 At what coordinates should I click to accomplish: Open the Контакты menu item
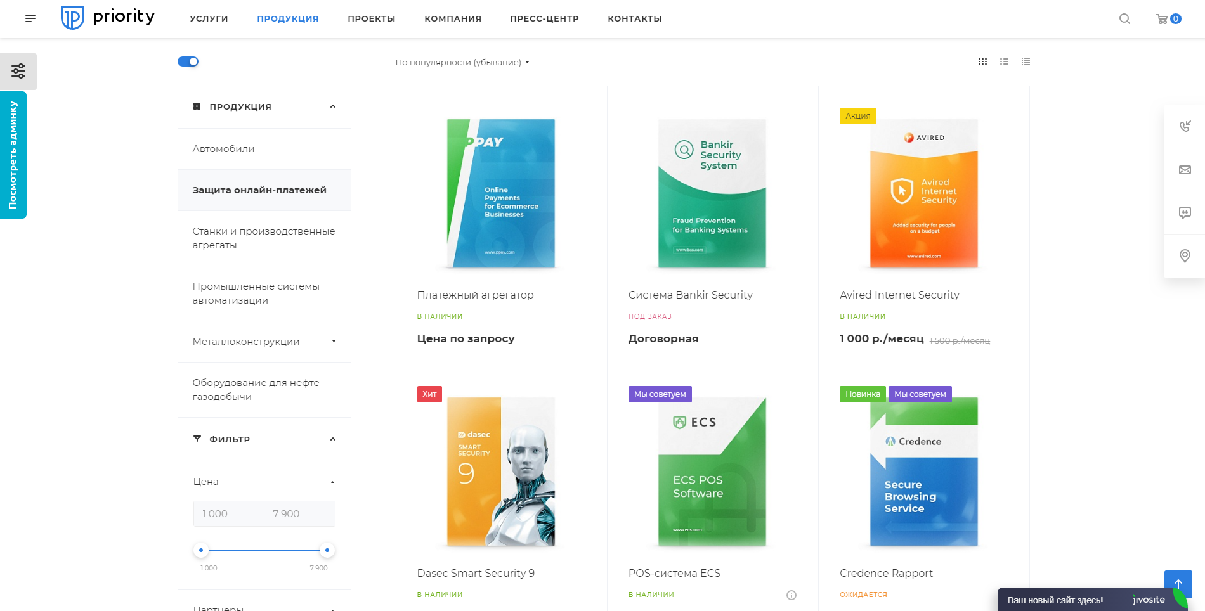pyautogui.click(x=635, y=19)
